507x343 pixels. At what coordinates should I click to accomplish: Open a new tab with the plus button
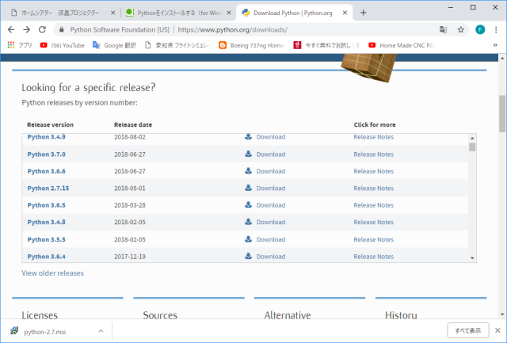pos(363,13)
